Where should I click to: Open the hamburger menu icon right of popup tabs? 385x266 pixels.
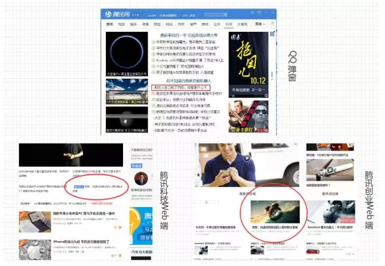(273, 24)
